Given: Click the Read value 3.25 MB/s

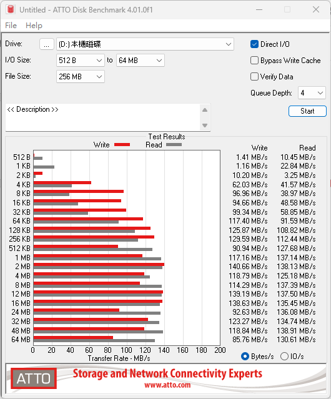Looking at the screenshot, I should point(300,175).
